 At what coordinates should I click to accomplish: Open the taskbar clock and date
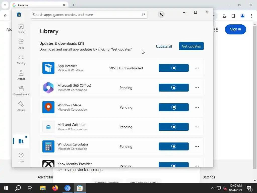(x=235, y=188)
